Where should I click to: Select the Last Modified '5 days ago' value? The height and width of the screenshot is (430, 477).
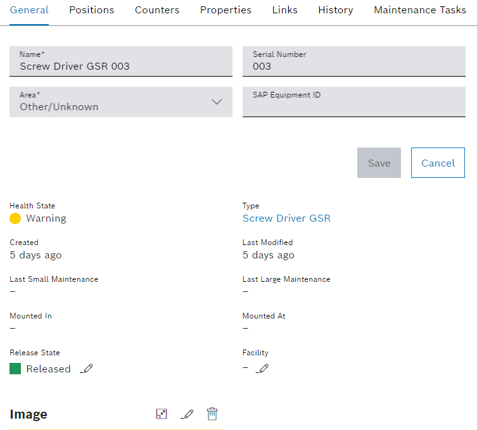click(x=269, y=255)
